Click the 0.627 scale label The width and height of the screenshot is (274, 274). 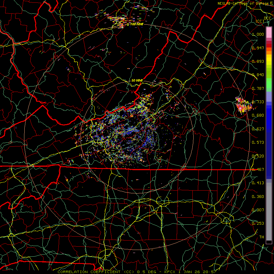click(x=258, y=129)
